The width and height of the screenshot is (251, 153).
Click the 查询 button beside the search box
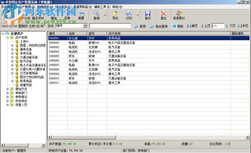click(x=140, y=26)
